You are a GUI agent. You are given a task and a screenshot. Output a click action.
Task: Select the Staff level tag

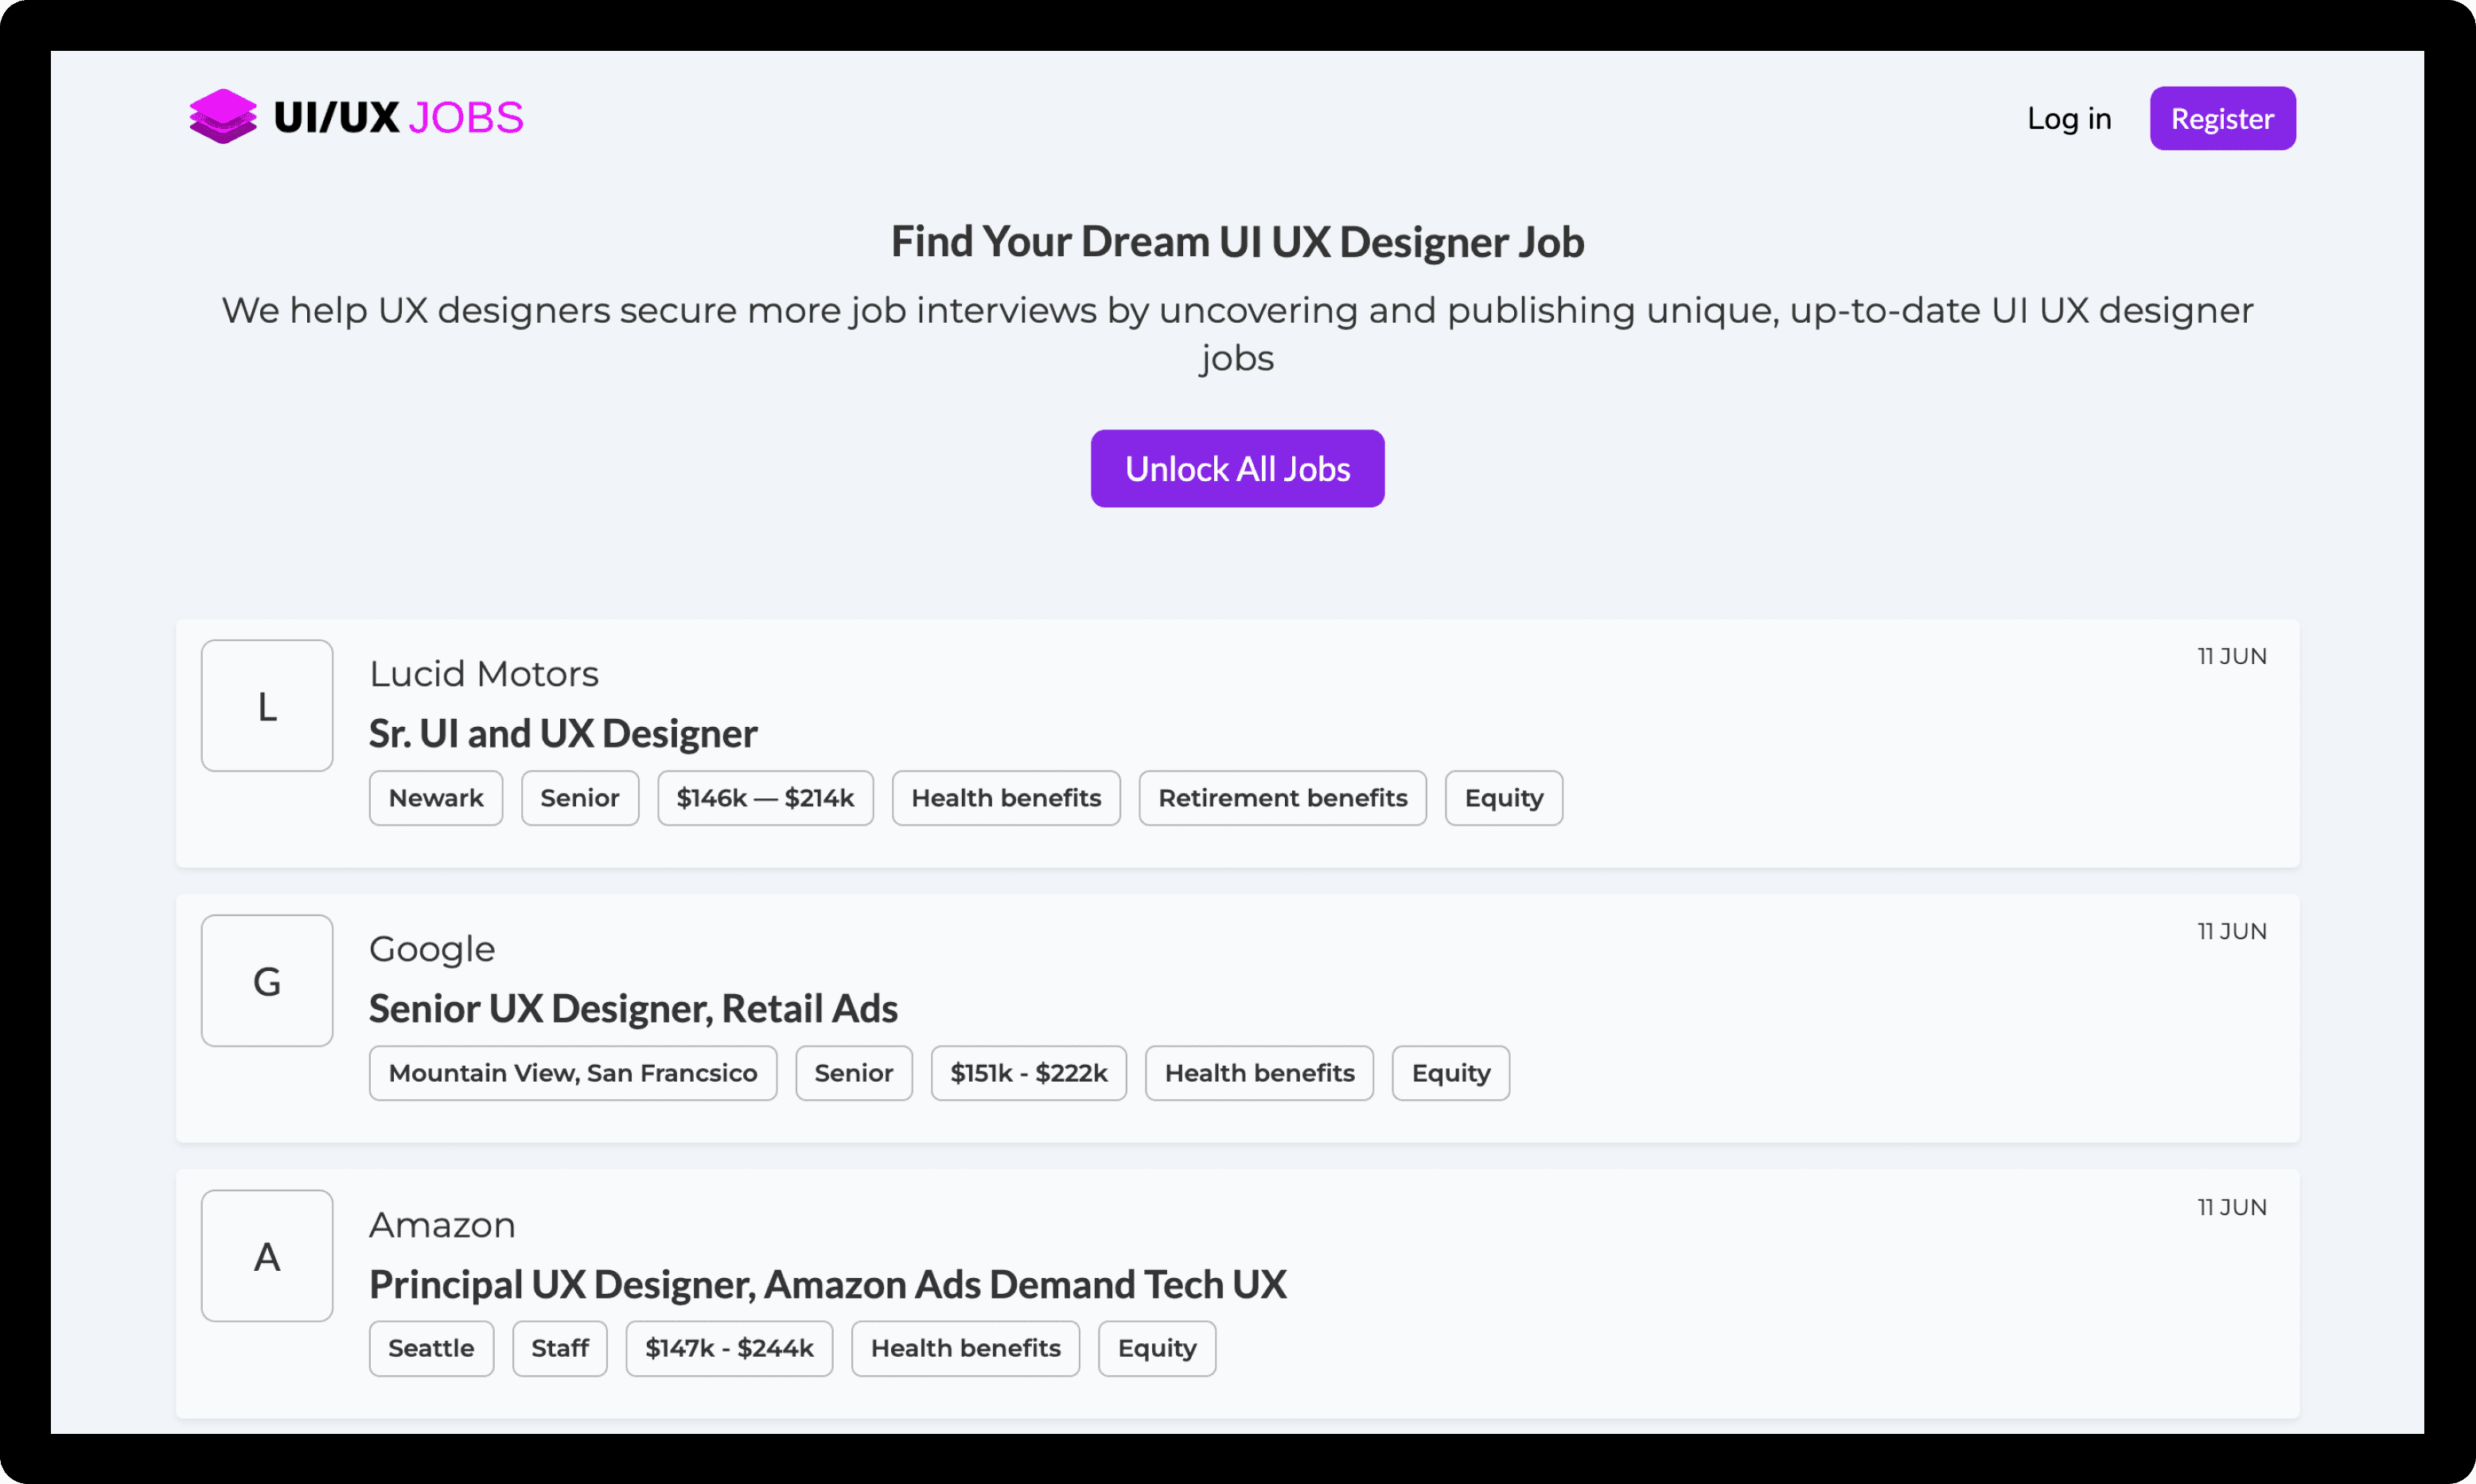coord(560,1348)
